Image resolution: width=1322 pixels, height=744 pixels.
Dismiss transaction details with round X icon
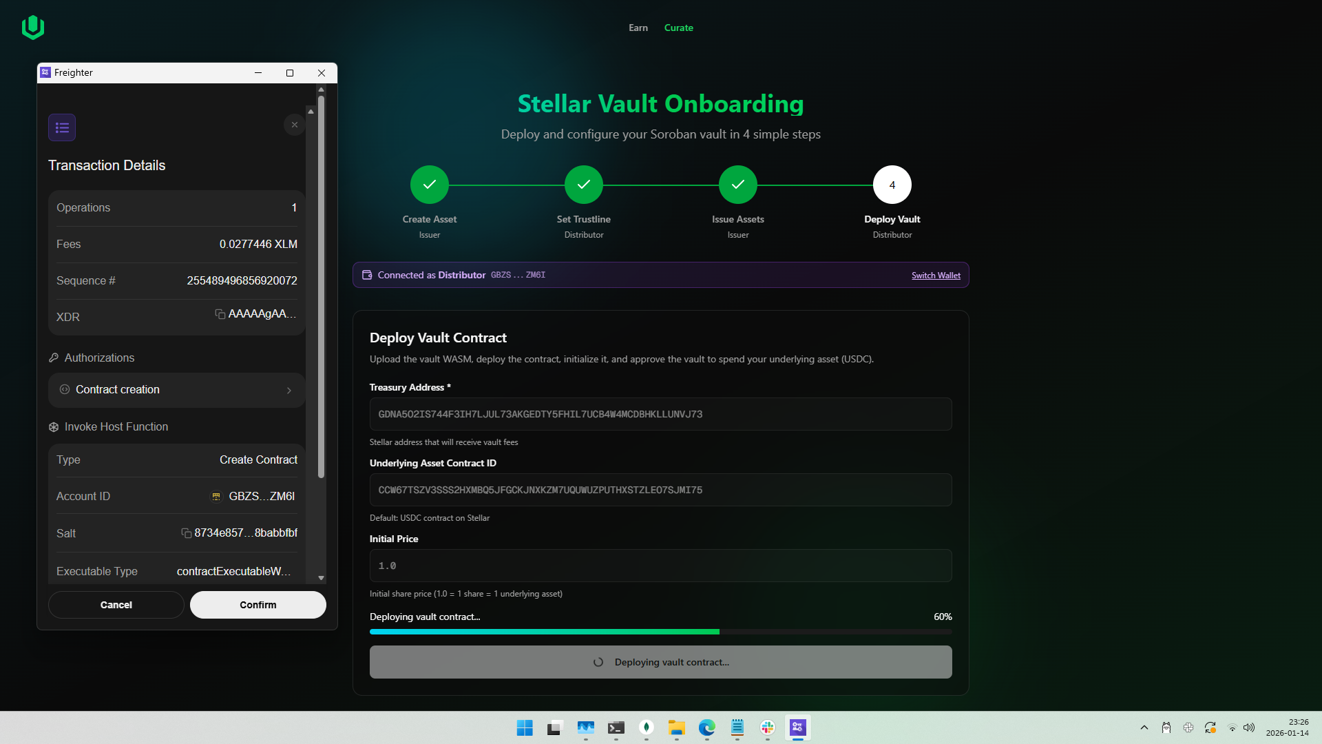point(294,125)
